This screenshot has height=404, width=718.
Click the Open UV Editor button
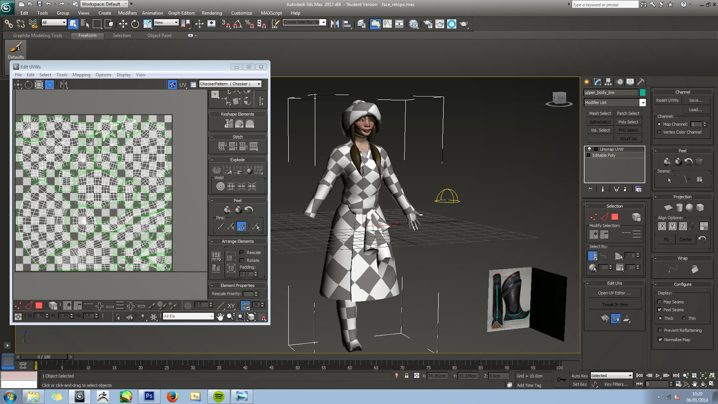point(614,293)
